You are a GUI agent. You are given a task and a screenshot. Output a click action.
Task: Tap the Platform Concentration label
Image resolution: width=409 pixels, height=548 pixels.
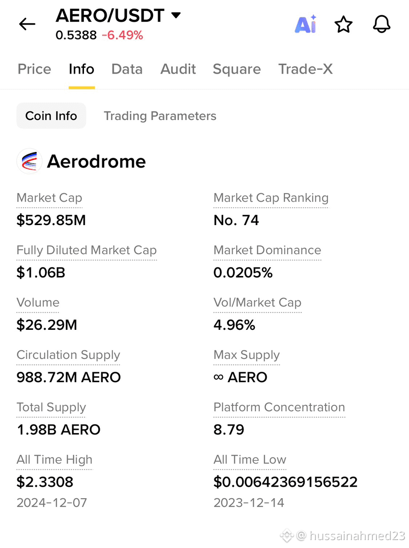(x=279, y=407)
